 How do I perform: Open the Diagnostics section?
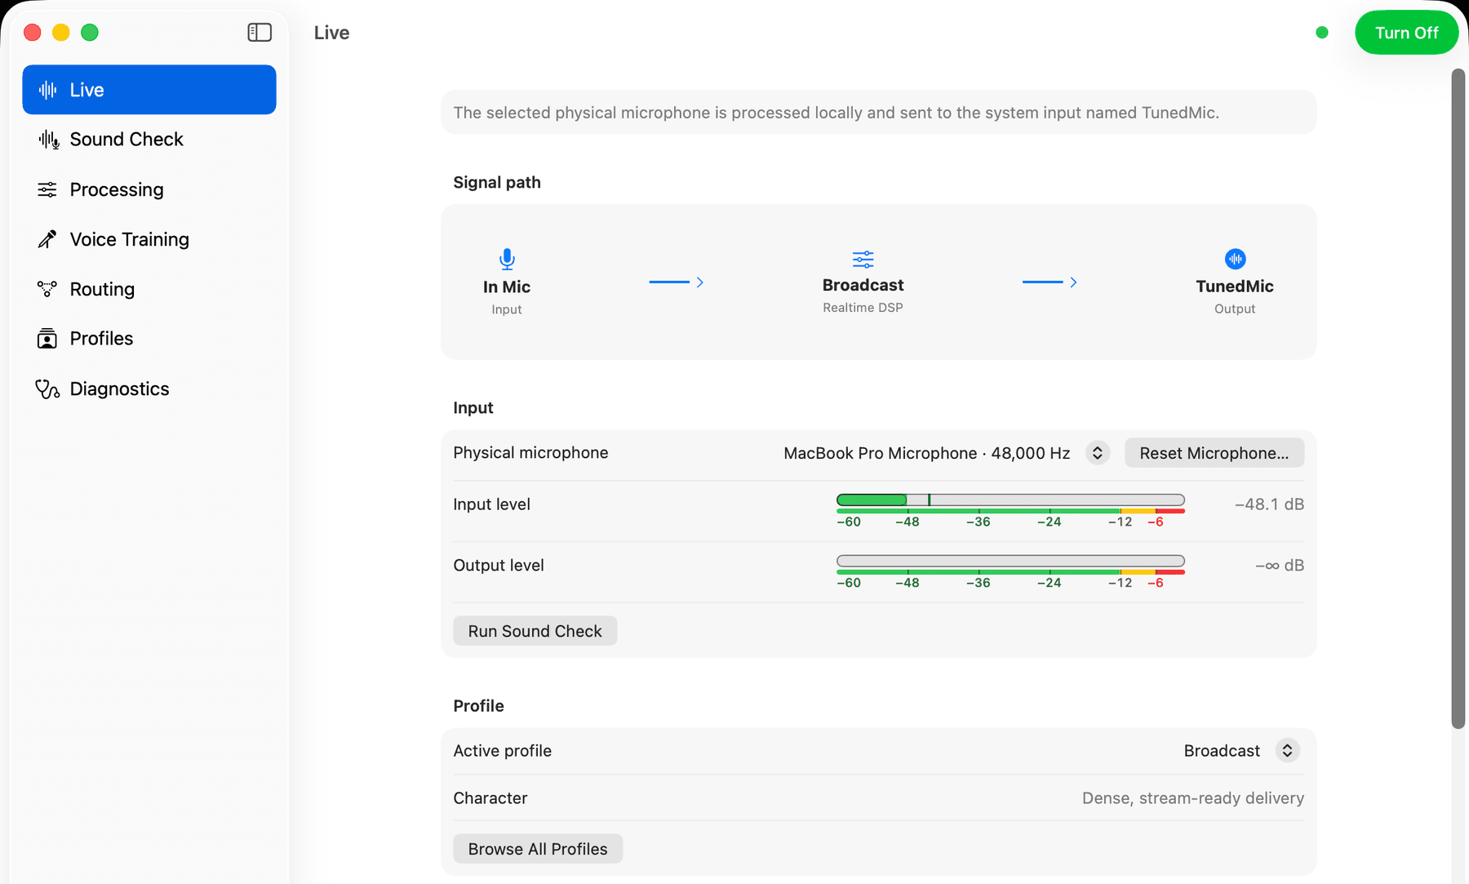pyautogui.click(x=149, y=389)
